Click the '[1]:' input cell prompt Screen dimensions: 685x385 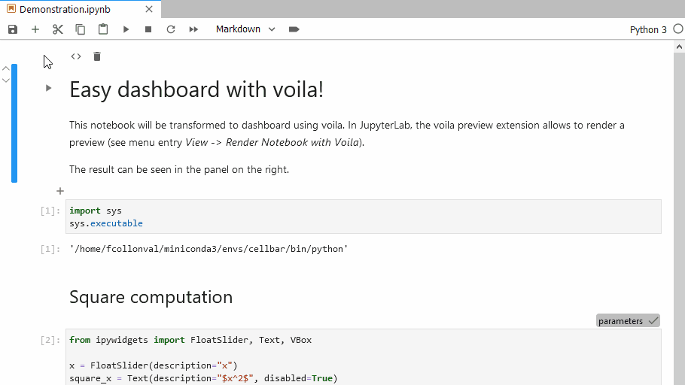point(50,211)
